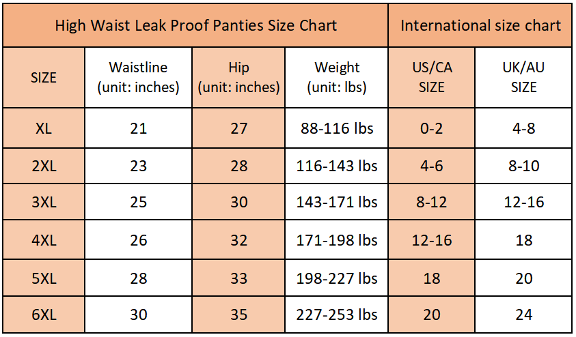576x337 pixels.
Task: Select the 6XL size cell
Action: pos(44,314)
